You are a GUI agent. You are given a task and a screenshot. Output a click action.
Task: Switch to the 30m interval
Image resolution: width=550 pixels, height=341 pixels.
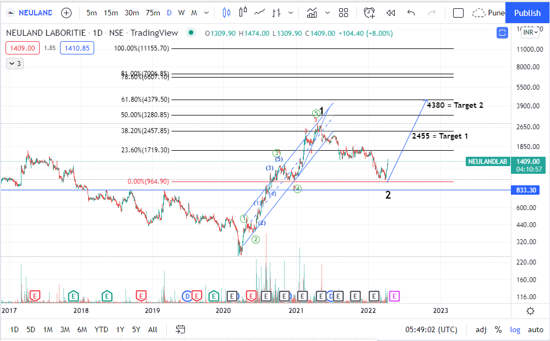[132, 13]
